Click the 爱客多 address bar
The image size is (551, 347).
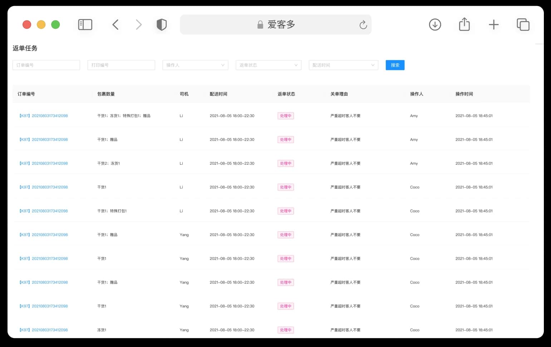coord(276,25)
